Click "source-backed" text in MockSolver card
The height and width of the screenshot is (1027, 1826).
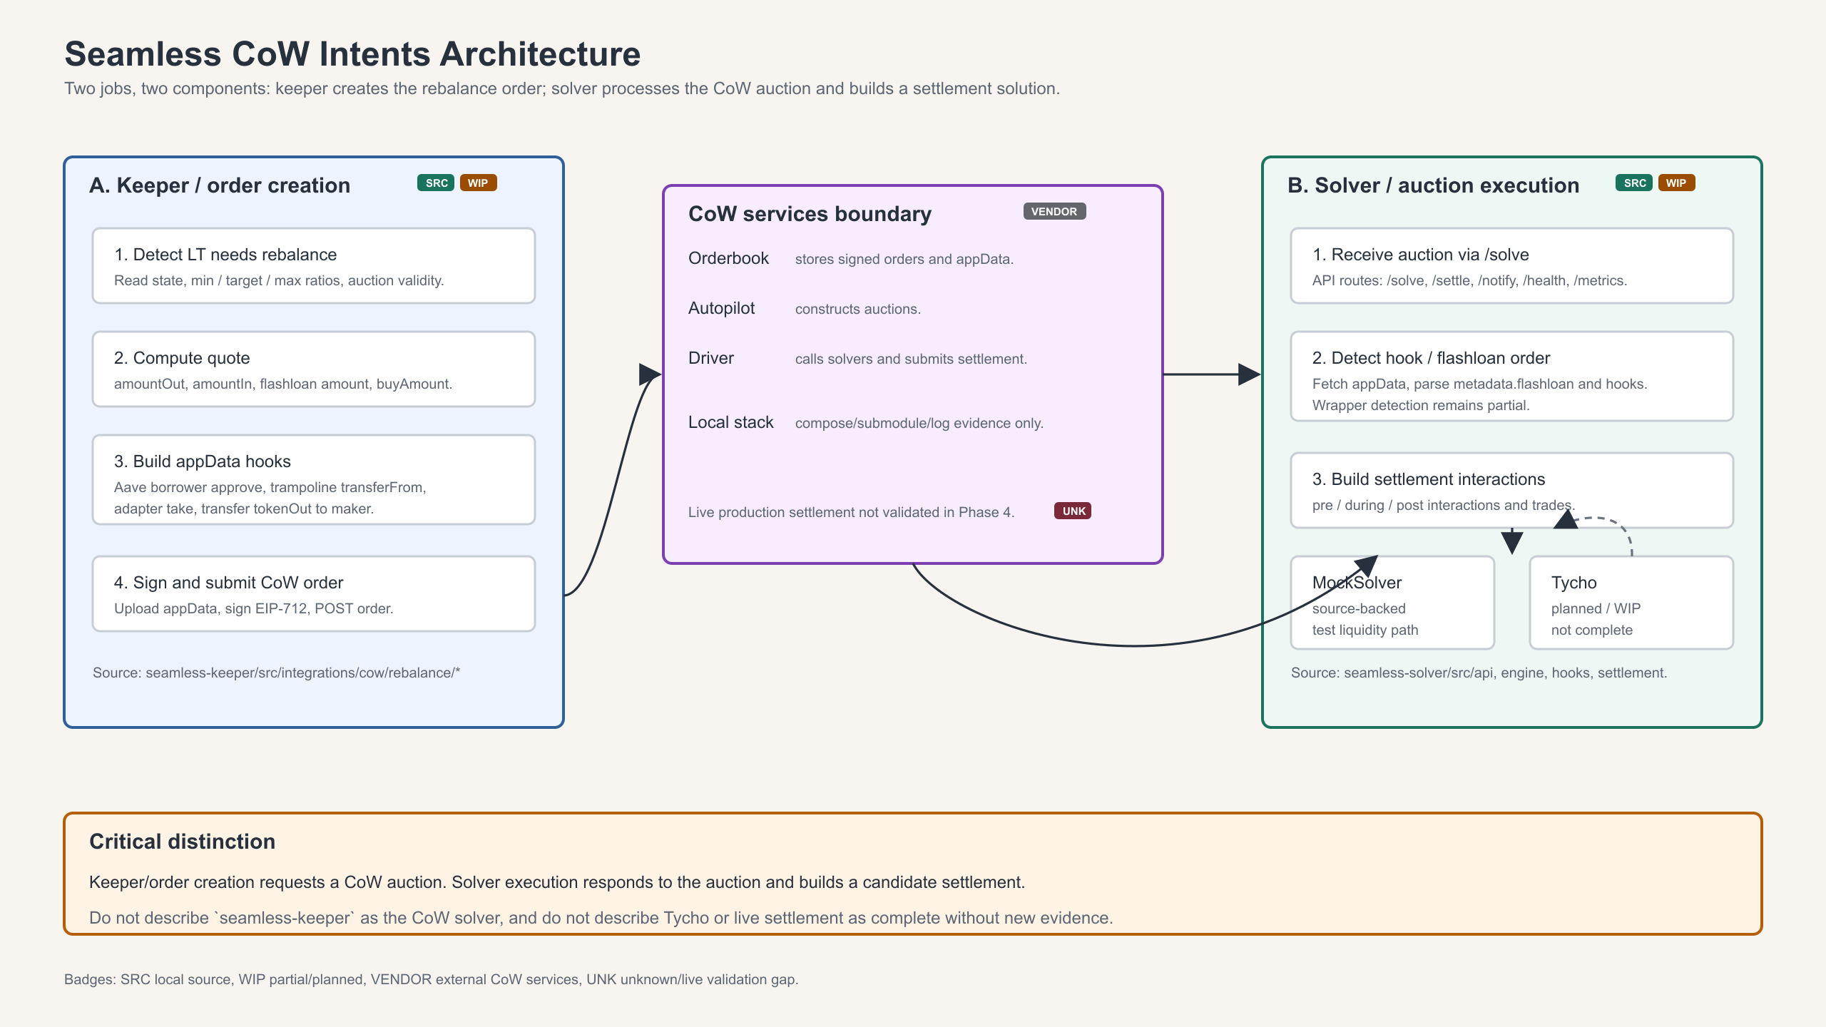pyautogui.click(x=1359, y=608)
